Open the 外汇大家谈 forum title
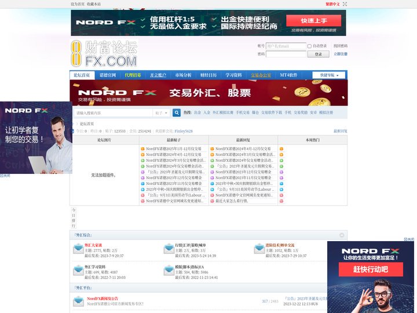 click(x=93, y=245)
